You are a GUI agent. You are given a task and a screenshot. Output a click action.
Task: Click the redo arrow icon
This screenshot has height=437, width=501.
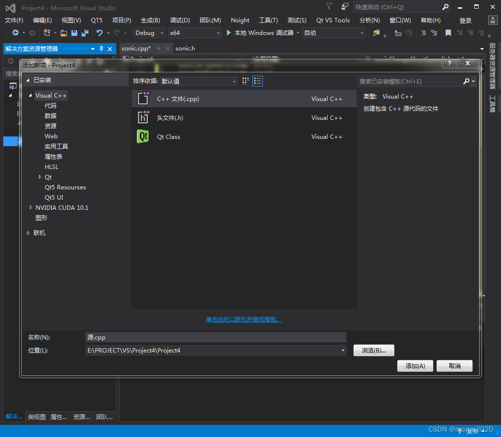[117, 33]
